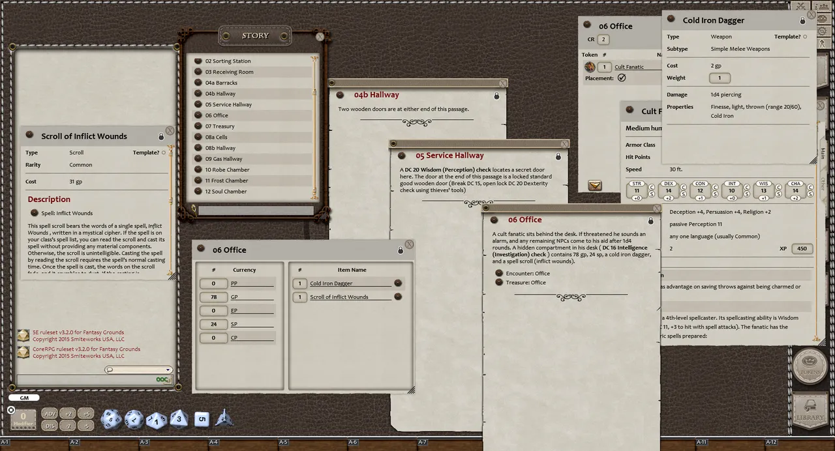Switch to the Main tab on NPC sheet

[x=823, y=153]
